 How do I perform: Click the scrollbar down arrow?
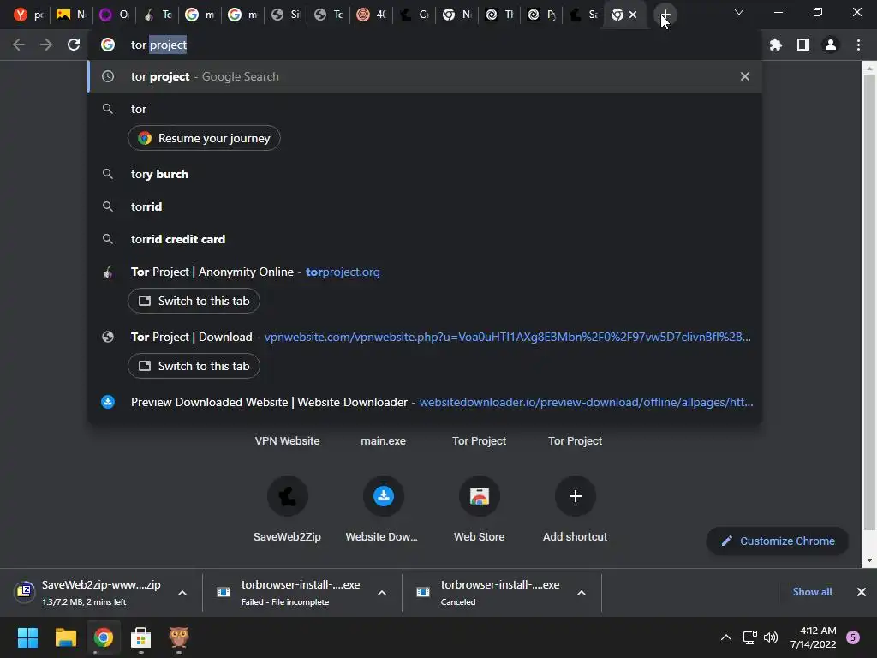coord(868,560)
